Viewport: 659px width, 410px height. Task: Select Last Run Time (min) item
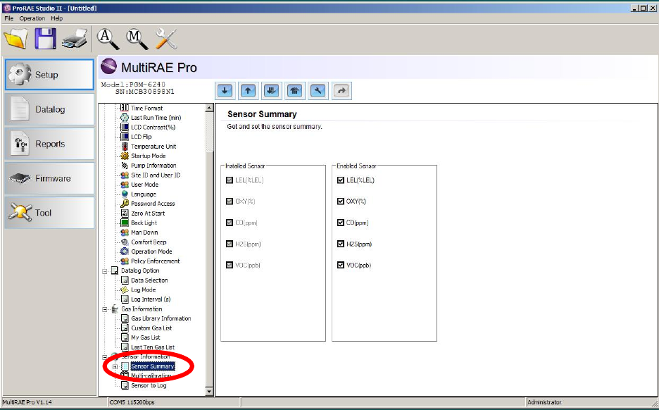click(x=156, y=118)
